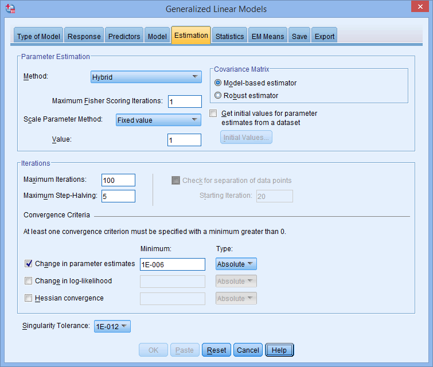Enable Hessian convergence checkbox

29,298
